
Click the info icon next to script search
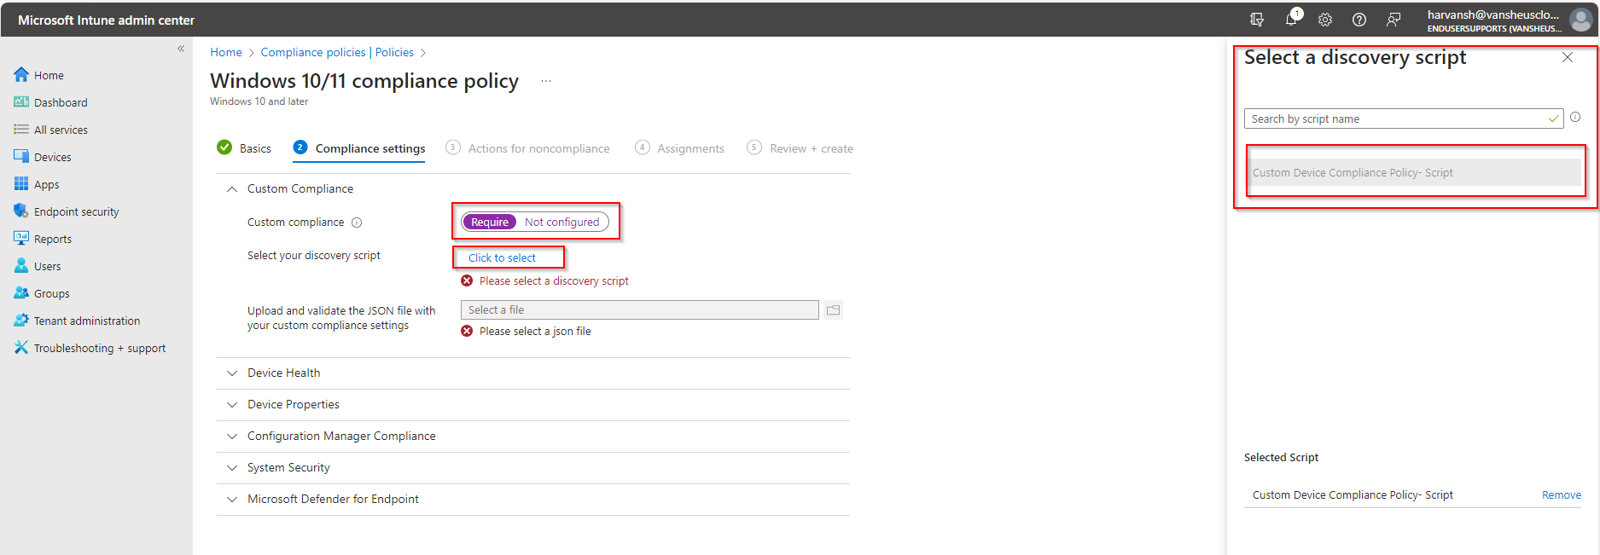(1575, 118)
